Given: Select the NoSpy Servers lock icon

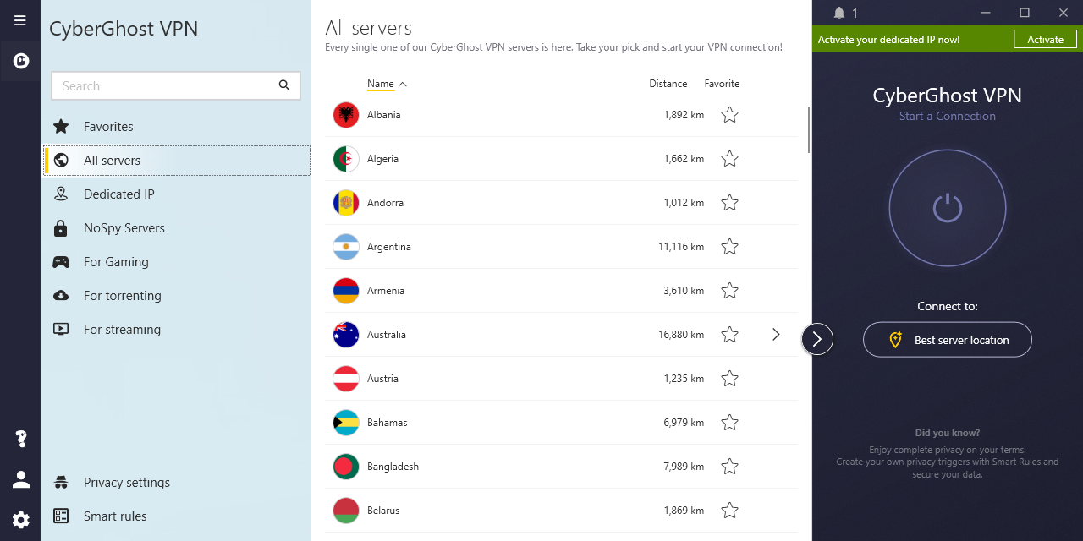Looking at the screenshot, I should coord(60,227).
